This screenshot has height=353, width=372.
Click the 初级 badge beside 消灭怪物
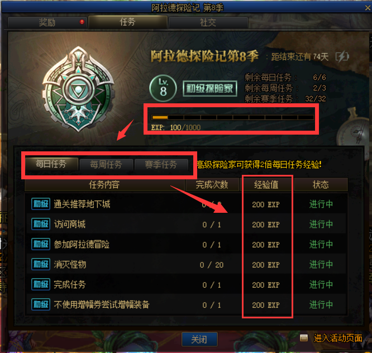[x=41, y=264]
